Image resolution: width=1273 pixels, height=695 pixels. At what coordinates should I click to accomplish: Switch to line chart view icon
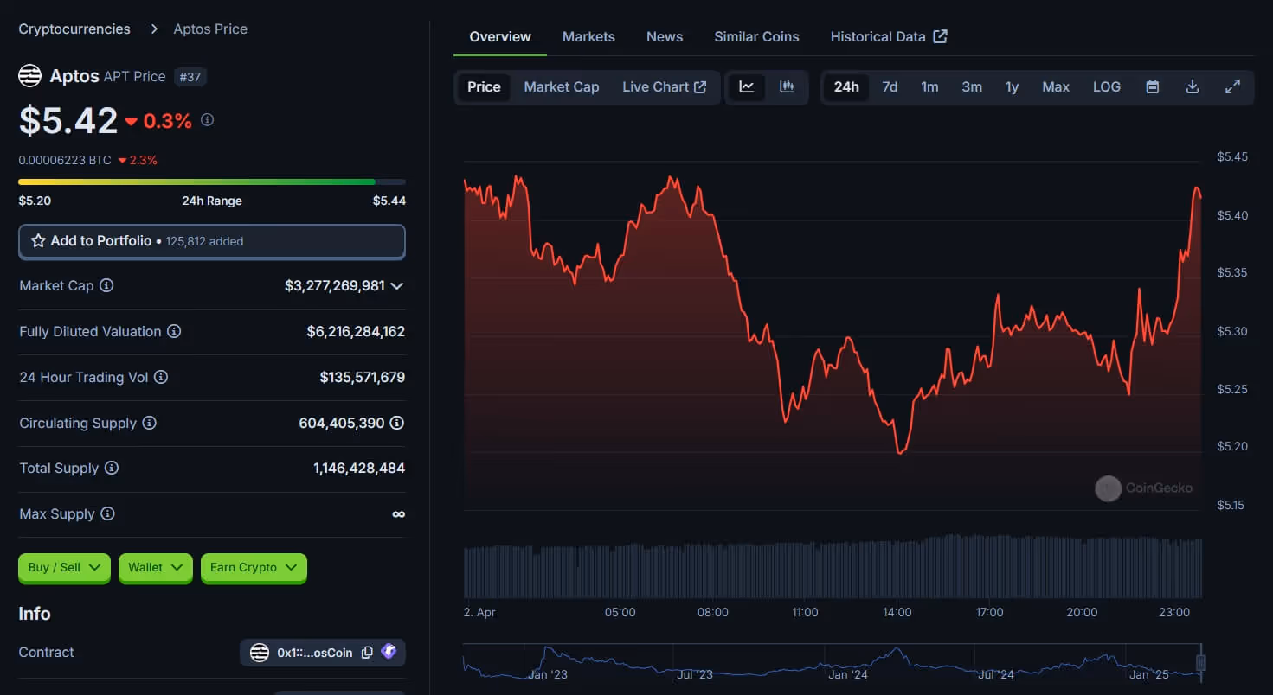coord(747,86)
